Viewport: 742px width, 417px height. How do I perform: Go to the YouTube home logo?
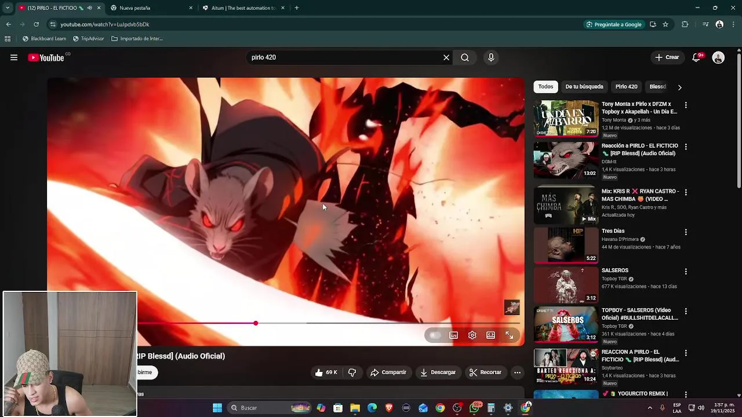pos(46,57)
